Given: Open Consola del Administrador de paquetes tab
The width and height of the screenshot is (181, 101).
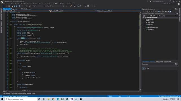Looking at the screenshot, I should pyautogui.click(x=21, y=93).
